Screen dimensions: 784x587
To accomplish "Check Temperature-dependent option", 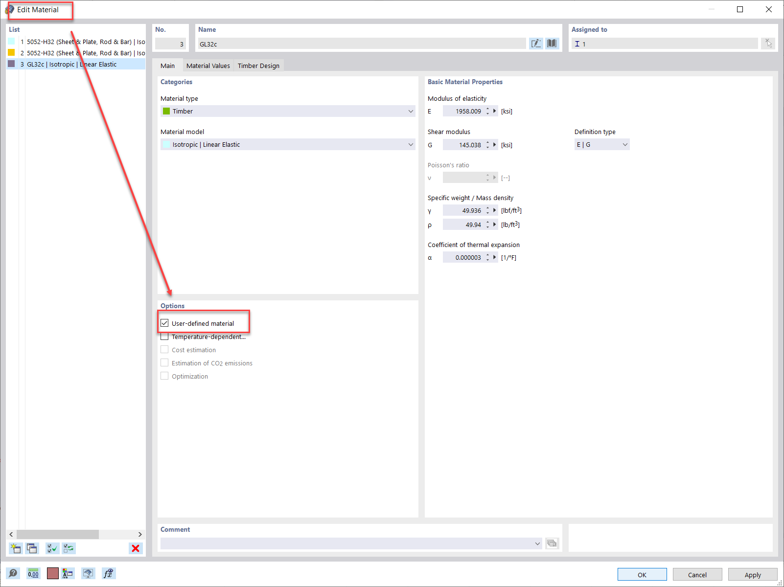I will (x=164, y=336).
